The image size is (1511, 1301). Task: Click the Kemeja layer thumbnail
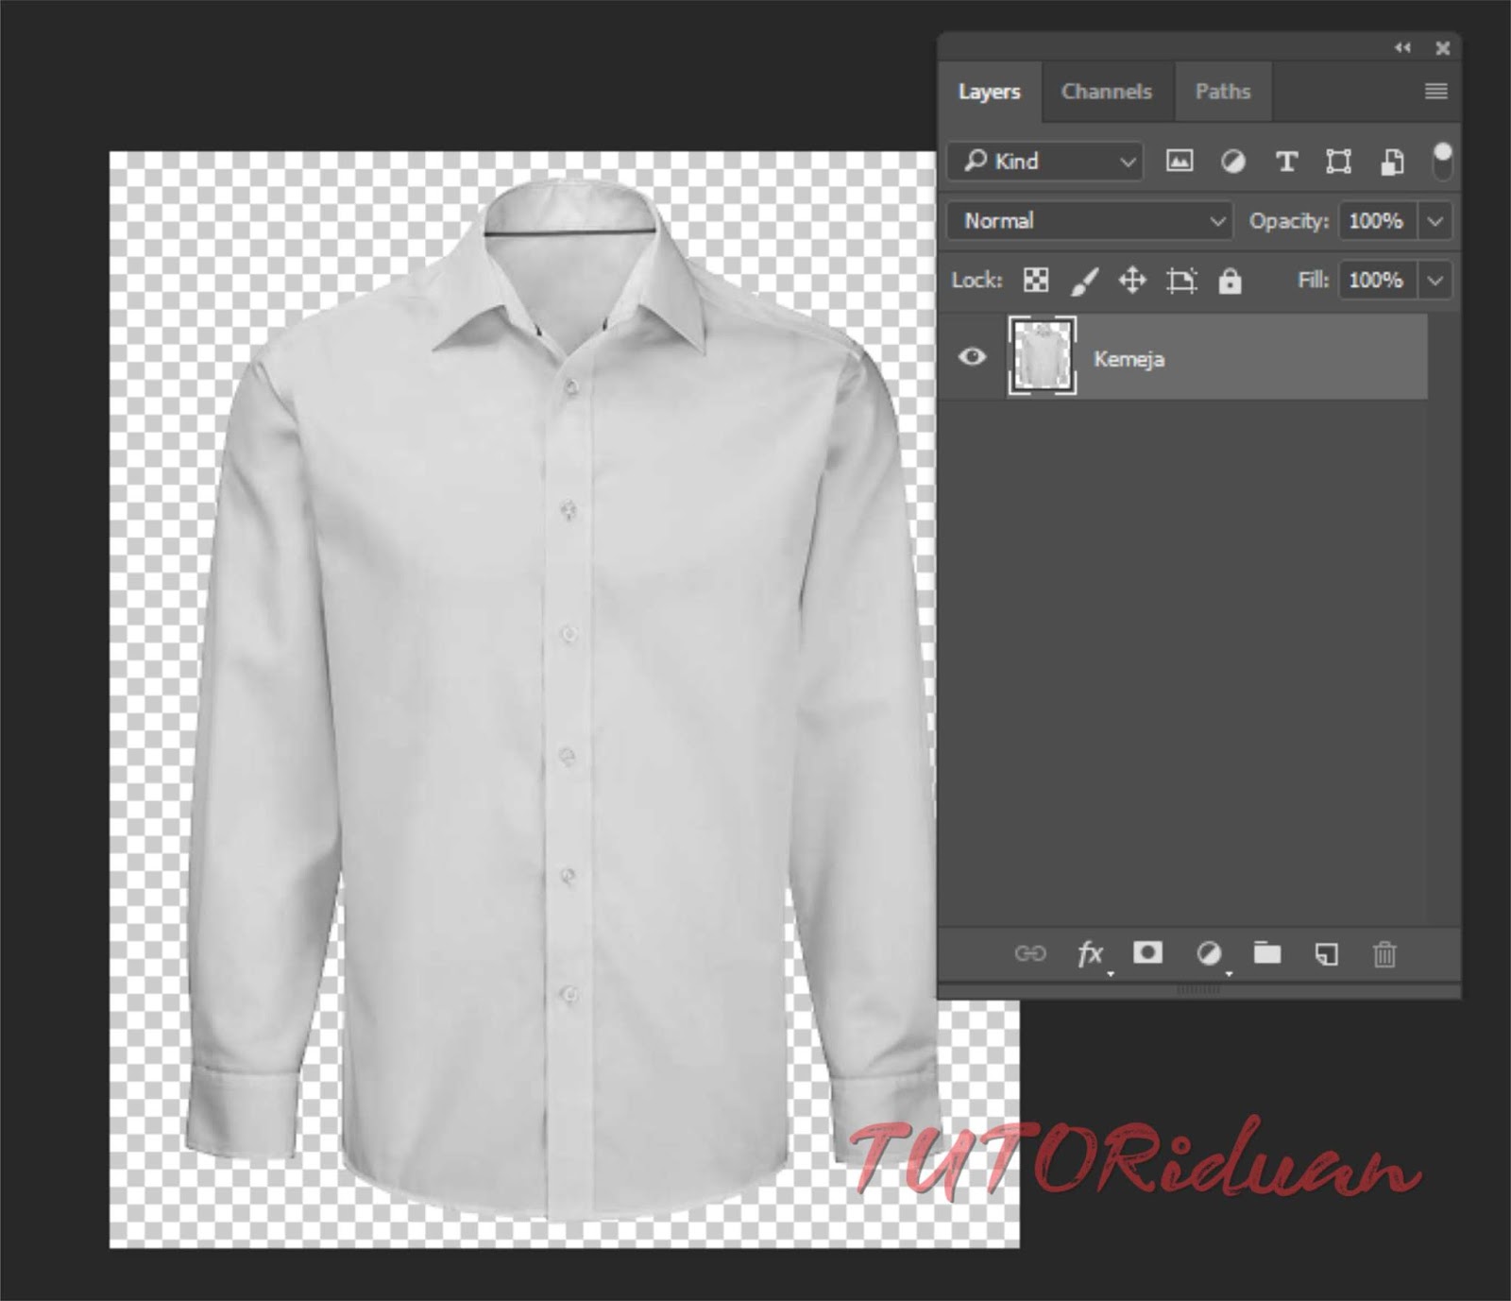(x=1044, y=357)
